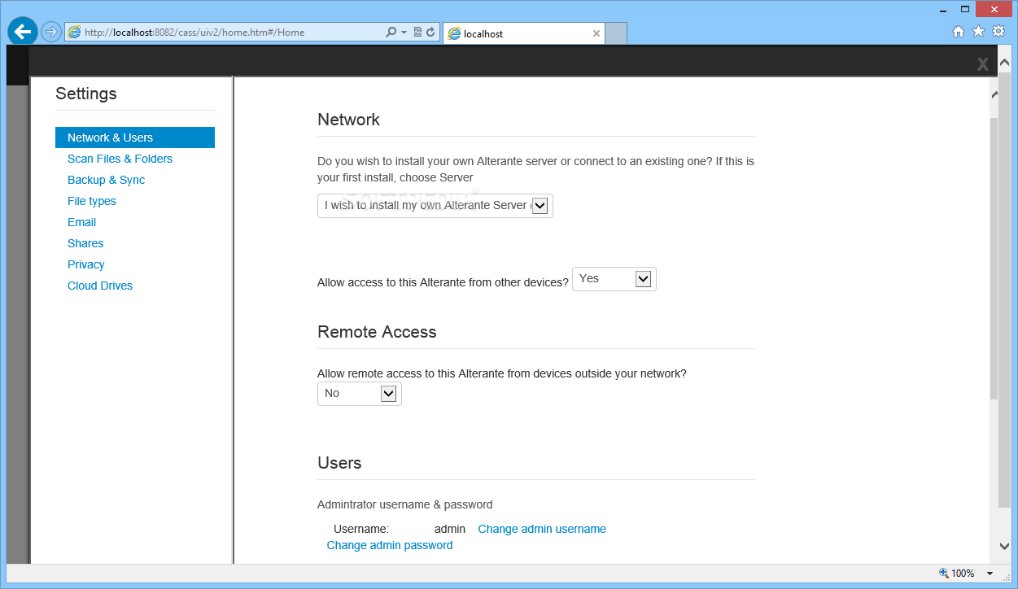1018x589 pixels.
Task: Click the Network section heading
Action: pos(348,120)
